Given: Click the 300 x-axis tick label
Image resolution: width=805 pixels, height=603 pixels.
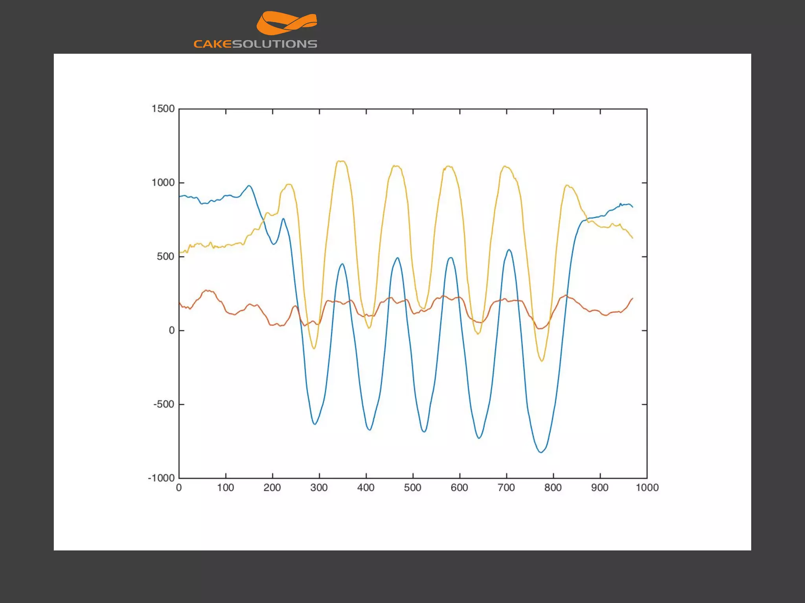Looking at the screenshot, I should pos(319,488).
